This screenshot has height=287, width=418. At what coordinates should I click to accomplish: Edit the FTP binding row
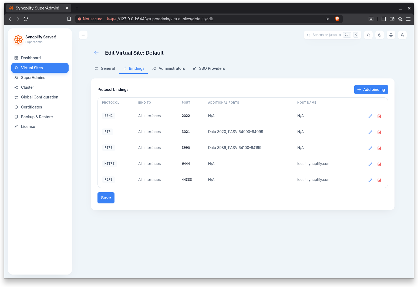click(370, 132)
